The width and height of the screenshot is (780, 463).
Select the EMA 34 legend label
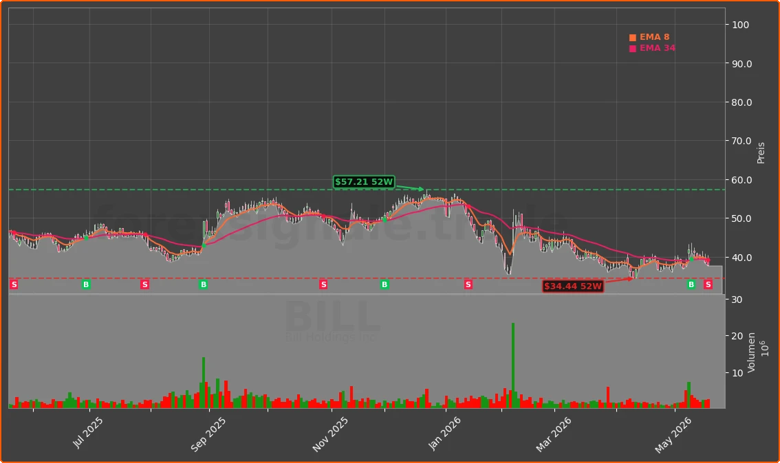(x=658, y=48)
